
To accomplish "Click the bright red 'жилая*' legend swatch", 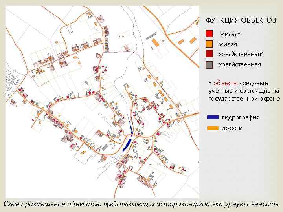I will [x=209, y=33].
